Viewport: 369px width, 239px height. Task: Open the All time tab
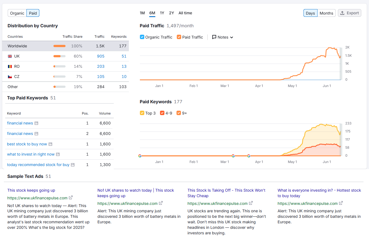185,13
